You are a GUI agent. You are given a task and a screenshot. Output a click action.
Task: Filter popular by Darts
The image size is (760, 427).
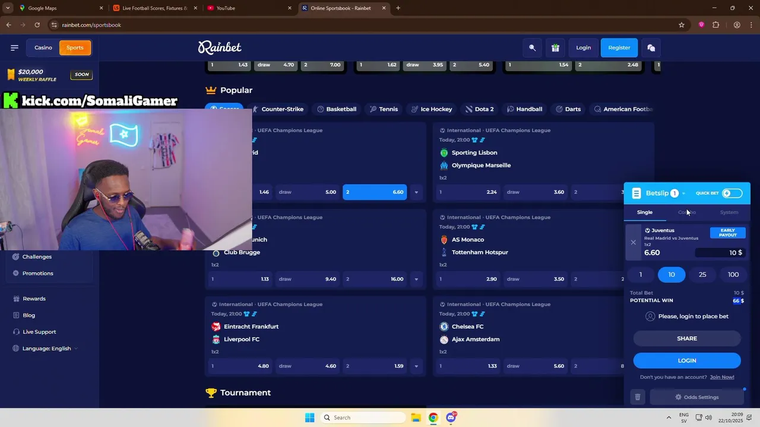(568, 109)
